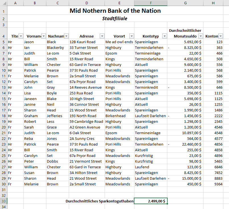Select the 'Susan' first name cell
The height and width of the screenshot is (209, 229).
[x=35, y=173]
